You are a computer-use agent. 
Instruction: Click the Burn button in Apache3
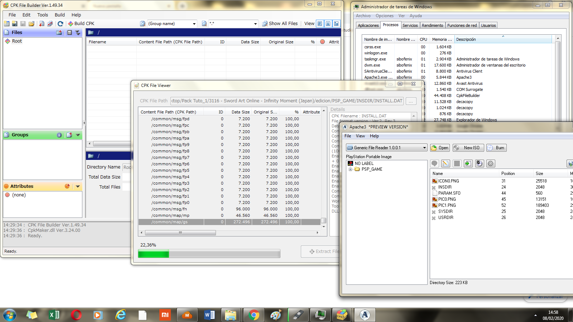click(x=496, y=148)
